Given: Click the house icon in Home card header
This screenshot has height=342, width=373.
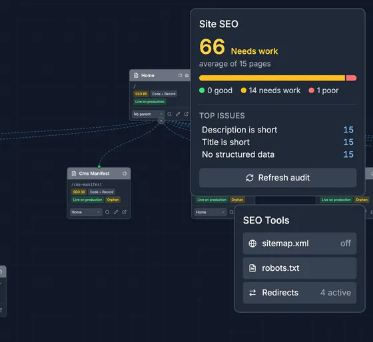Looking at the screenshot, I should tap(186, 75).
